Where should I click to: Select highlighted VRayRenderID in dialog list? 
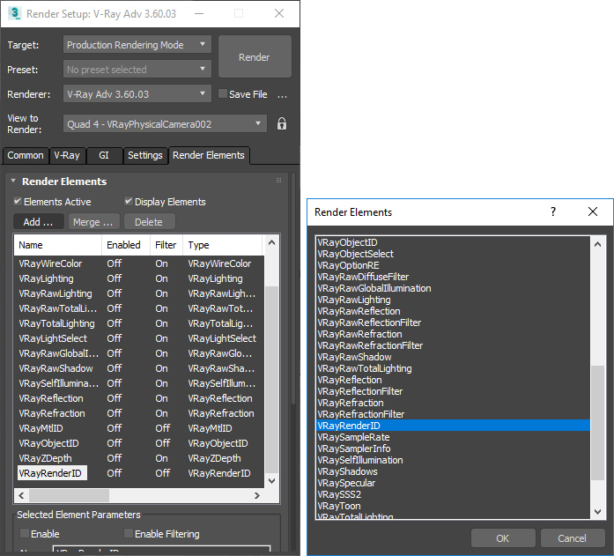tap(453, 426)
